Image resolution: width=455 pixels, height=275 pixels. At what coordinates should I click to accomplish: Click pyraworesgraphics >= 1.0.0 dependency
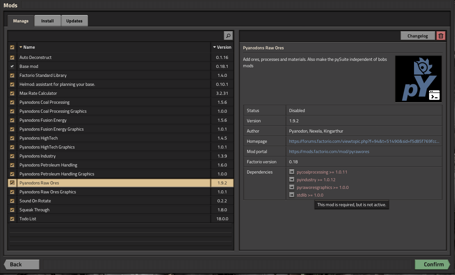(323, 187)
